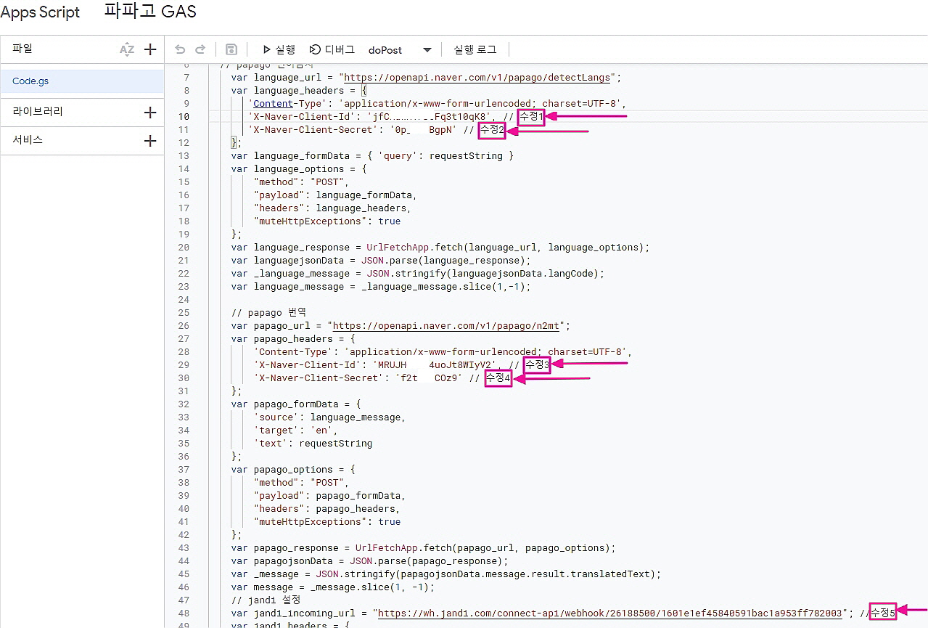Run the script with 실행 button
Screen dimensions: 928x628
pyautogui.click(x=279, y=49)
